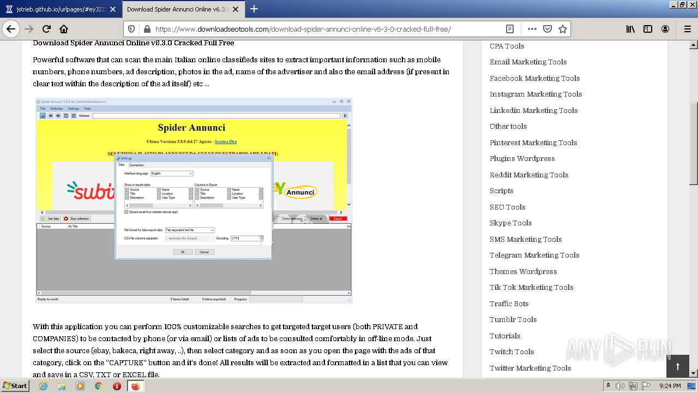Open Firefox account panel

(x=665, y=29)
